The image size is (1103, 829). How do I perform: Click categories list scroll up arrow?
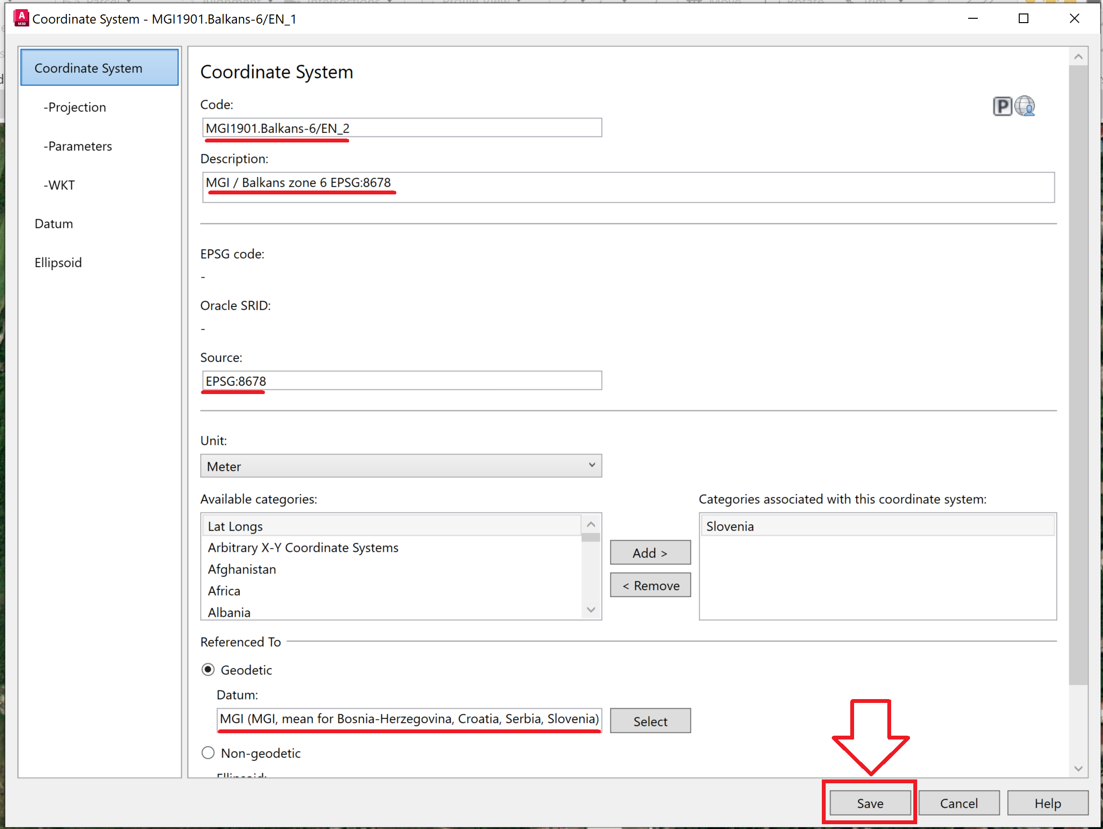(x=591, y=524)
